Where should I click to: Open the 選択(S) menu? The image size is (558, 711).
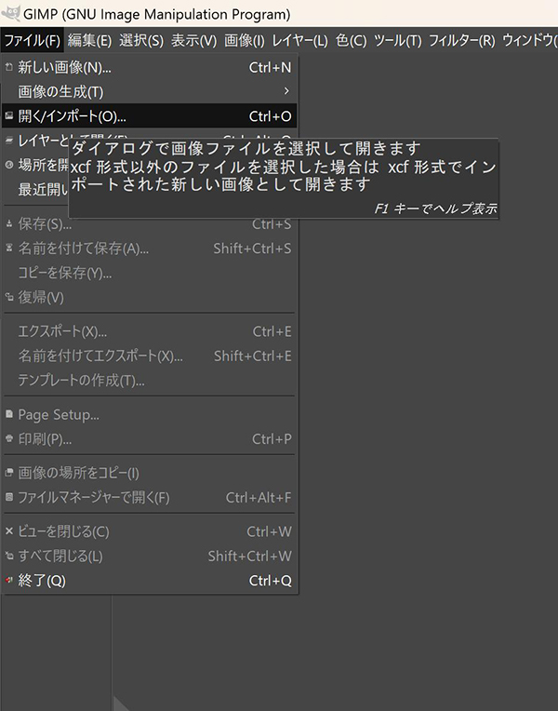(141, 41)
